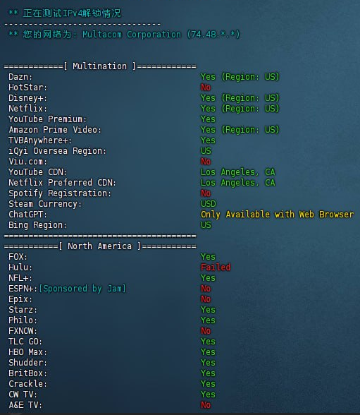Click the Multacom Corporation network name

[x=132, y=35]
